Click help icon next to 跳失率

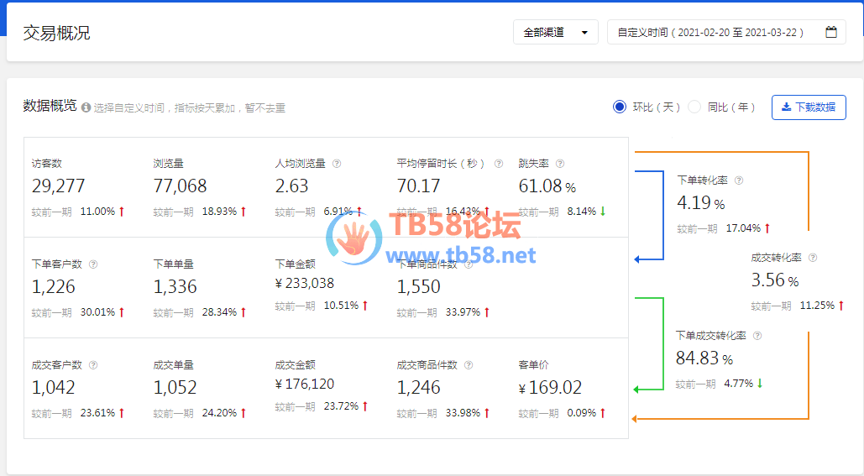(560, 164)
